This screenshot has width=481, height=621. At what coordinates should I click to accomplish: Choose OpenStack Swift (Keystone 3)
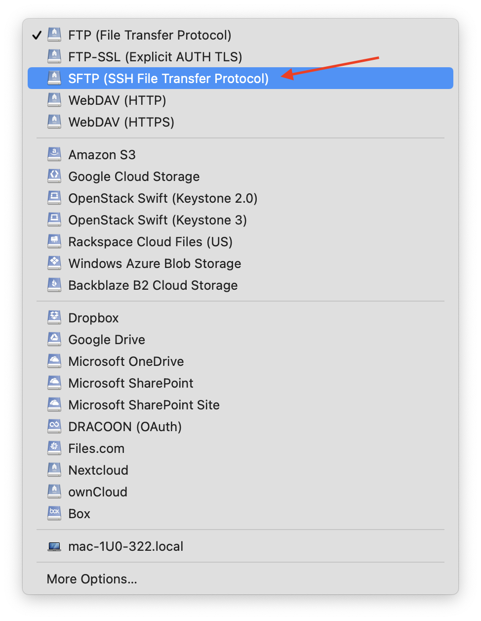(240, 220)
